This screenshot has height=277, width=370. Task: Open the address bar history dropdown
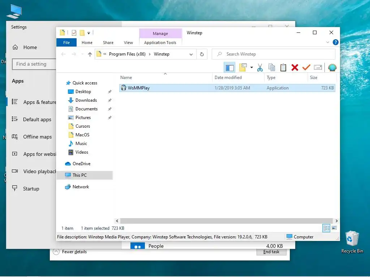point(191,54)
